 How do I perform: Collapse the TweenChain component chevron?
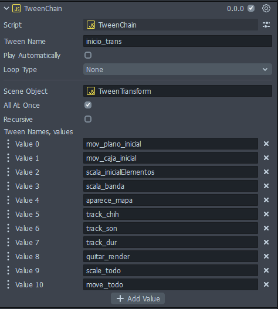tap(6, 8)
